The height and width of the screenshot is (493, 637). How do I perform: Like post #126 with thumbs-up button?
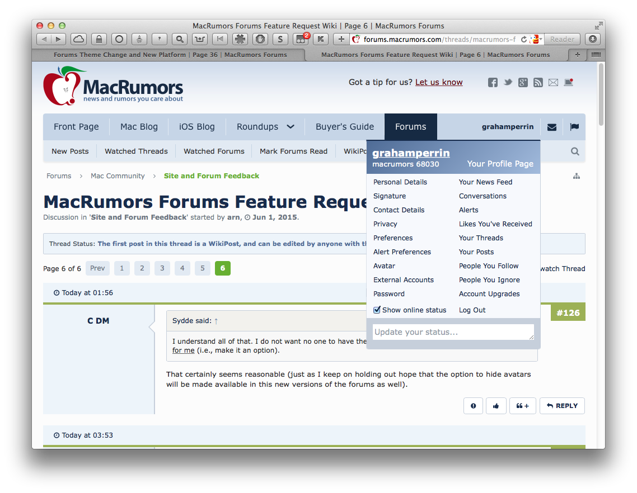click(x=496, y=406)
